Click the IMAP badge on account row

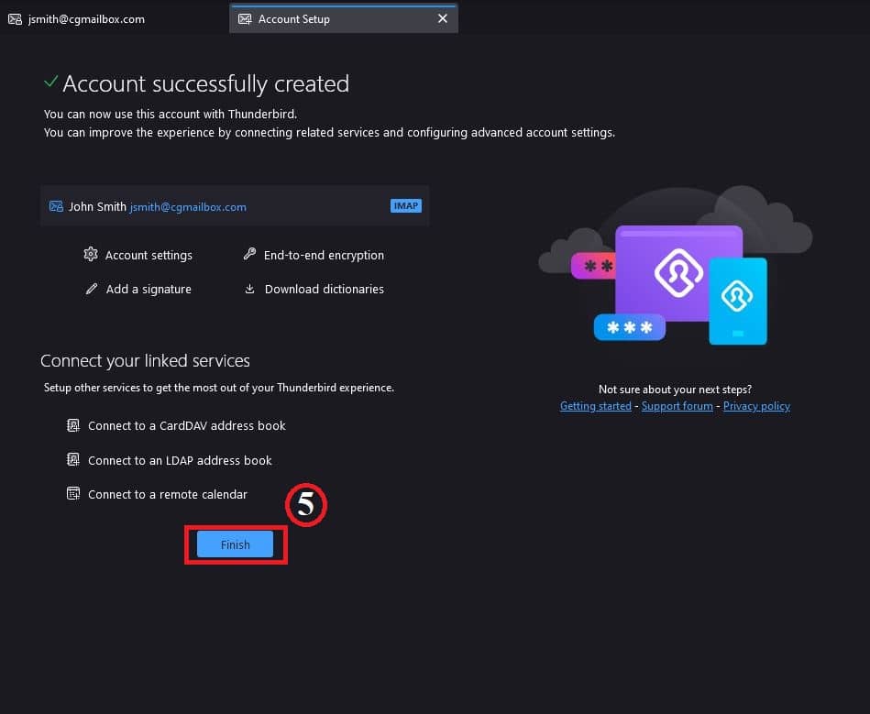tap(405, 206)
